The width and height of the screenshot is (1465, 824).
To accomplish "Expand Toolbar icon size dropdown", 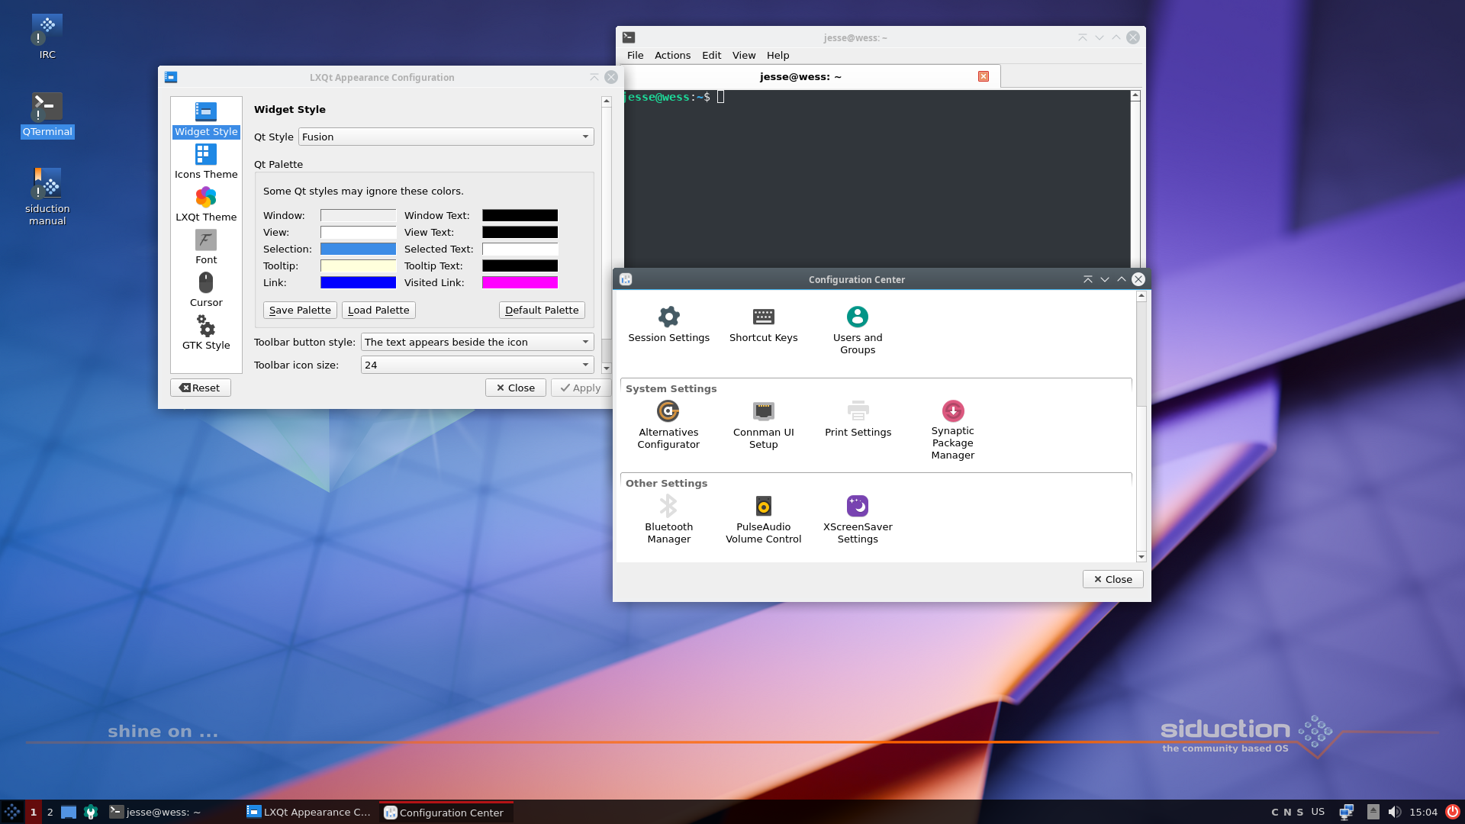I will tap(477, 365).
